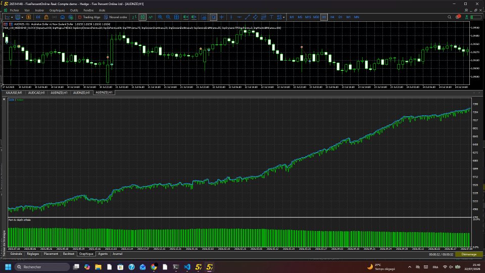Open the Agents tester tab
The width and height of the screenshot is (485, 273).
pyautogui.click(x=103, y=254)
